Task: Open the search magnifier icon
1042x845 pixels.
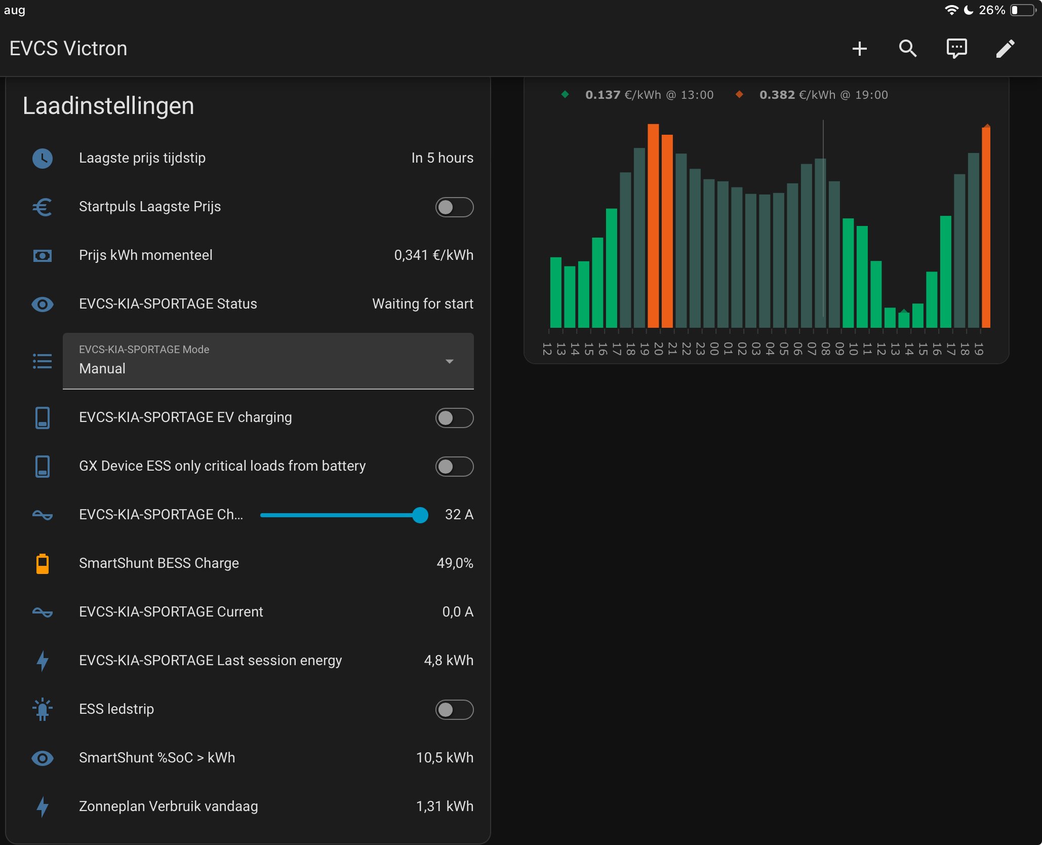Action: (x=908, y=49)
